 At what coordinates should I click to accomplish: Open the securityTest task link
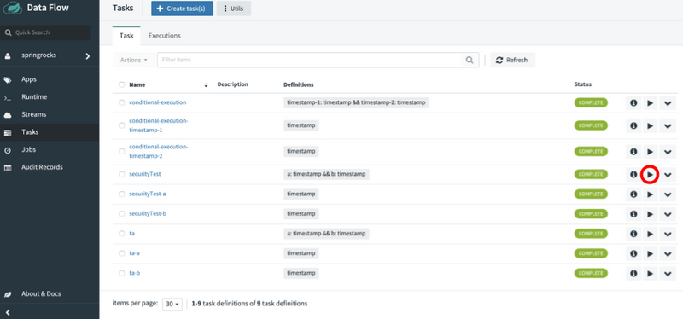145,174
